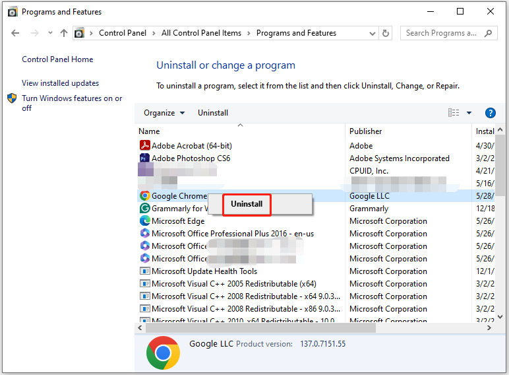Expand the chevron before Control Panel breadcrumb

tap(91, 33)
